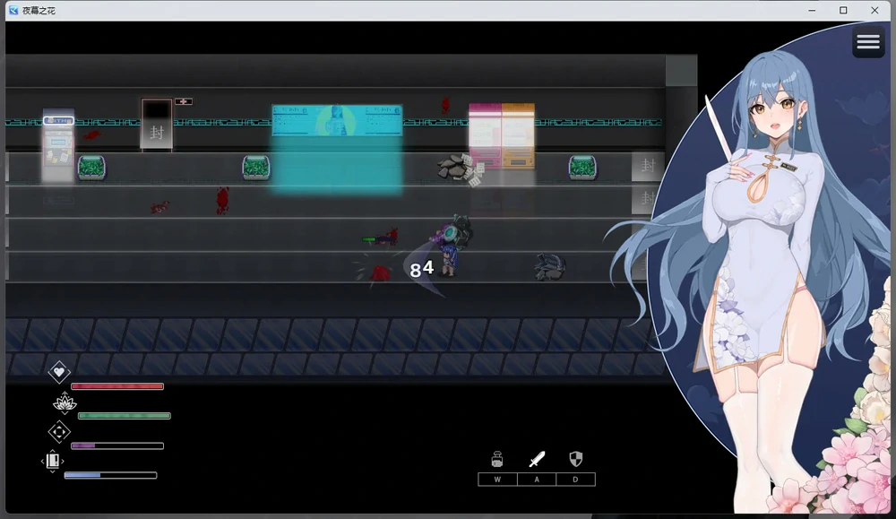This screenshot has height=519, width=896.
Task: Click the shield defend icon
Action: click(x=576, y=460)
